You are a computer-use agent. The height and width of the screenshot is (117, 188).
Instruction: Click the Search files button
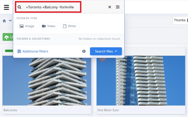[x=106, y=51]
